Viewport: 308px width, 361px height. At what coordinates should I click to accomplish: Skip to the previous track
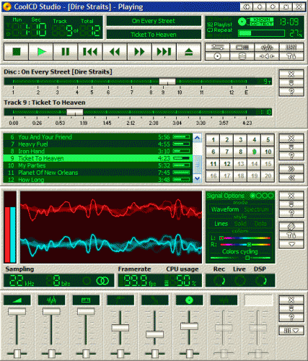tap(90, 51)
